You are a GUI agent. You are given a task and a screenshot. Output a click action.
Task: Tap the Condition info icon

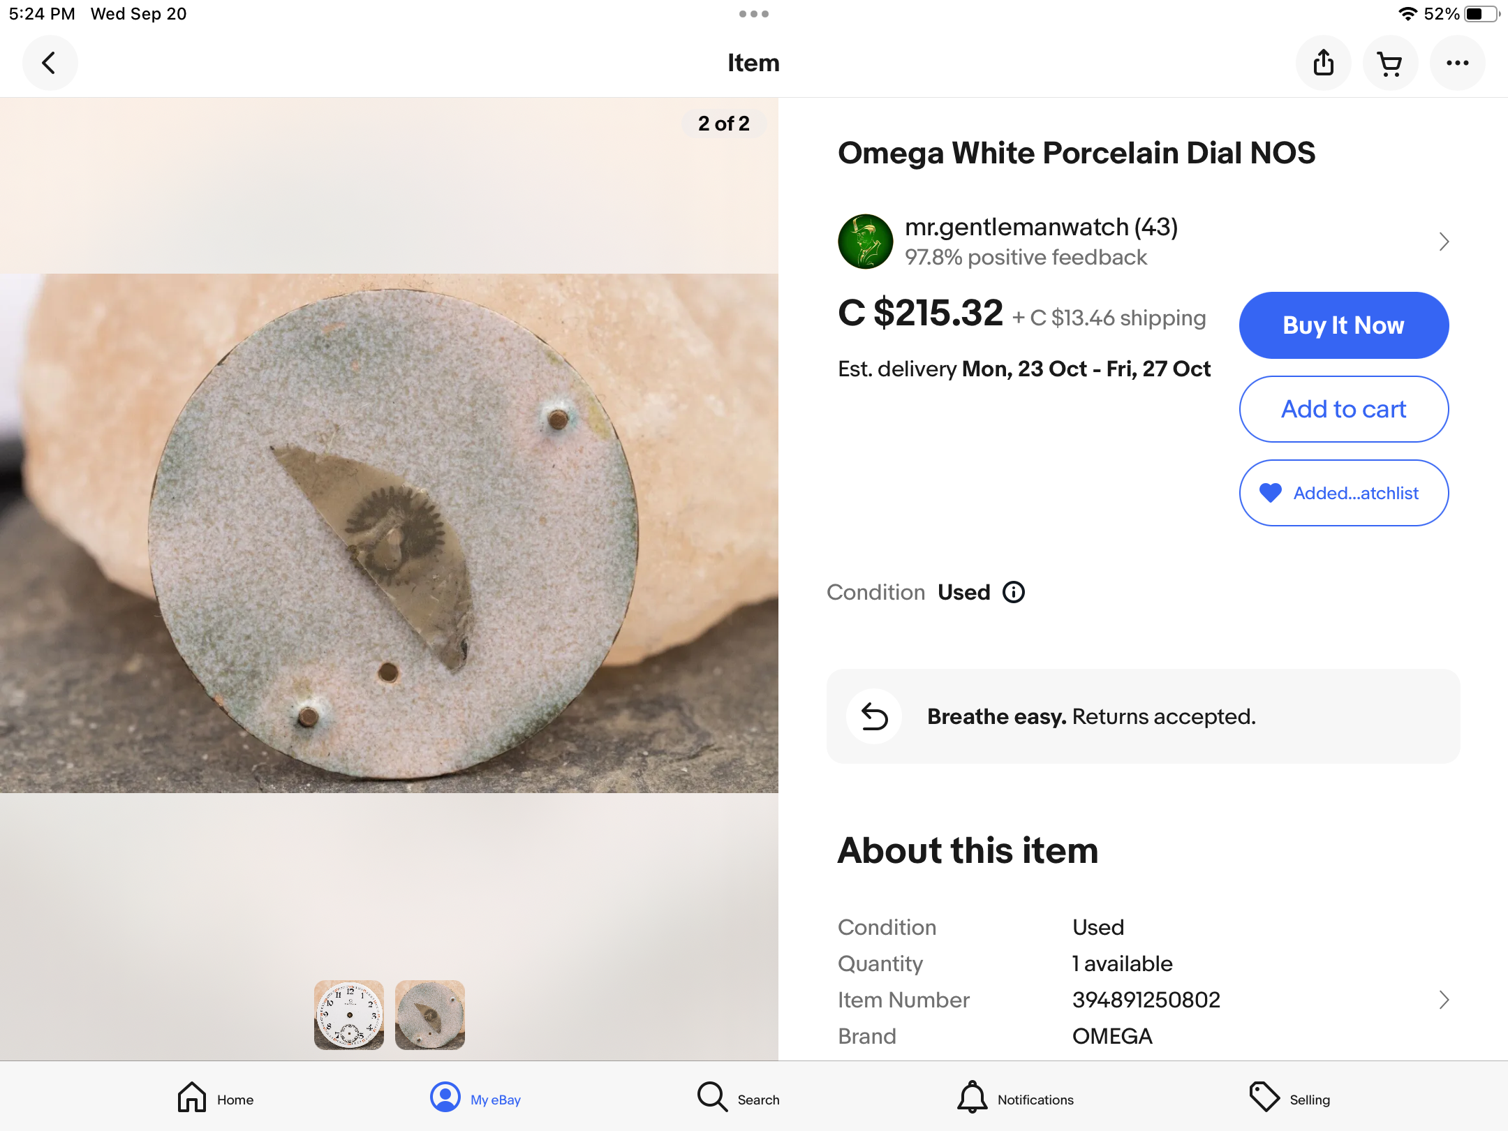1014,592
